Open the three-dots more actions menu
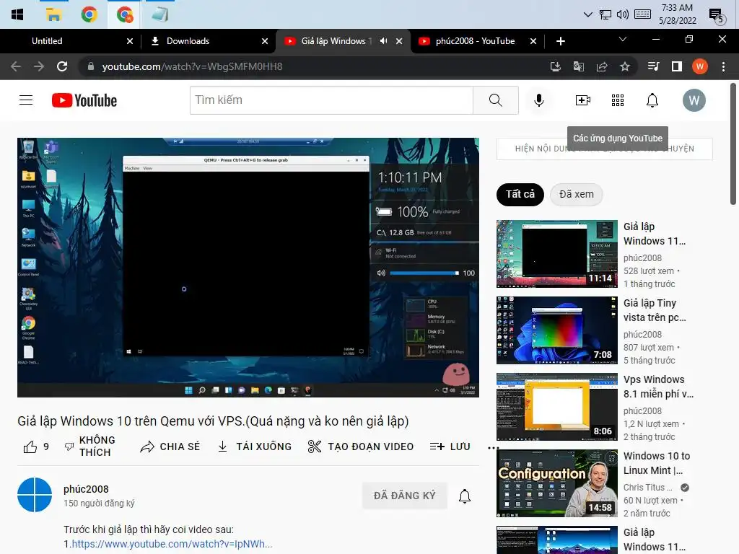 pos(493,447)
